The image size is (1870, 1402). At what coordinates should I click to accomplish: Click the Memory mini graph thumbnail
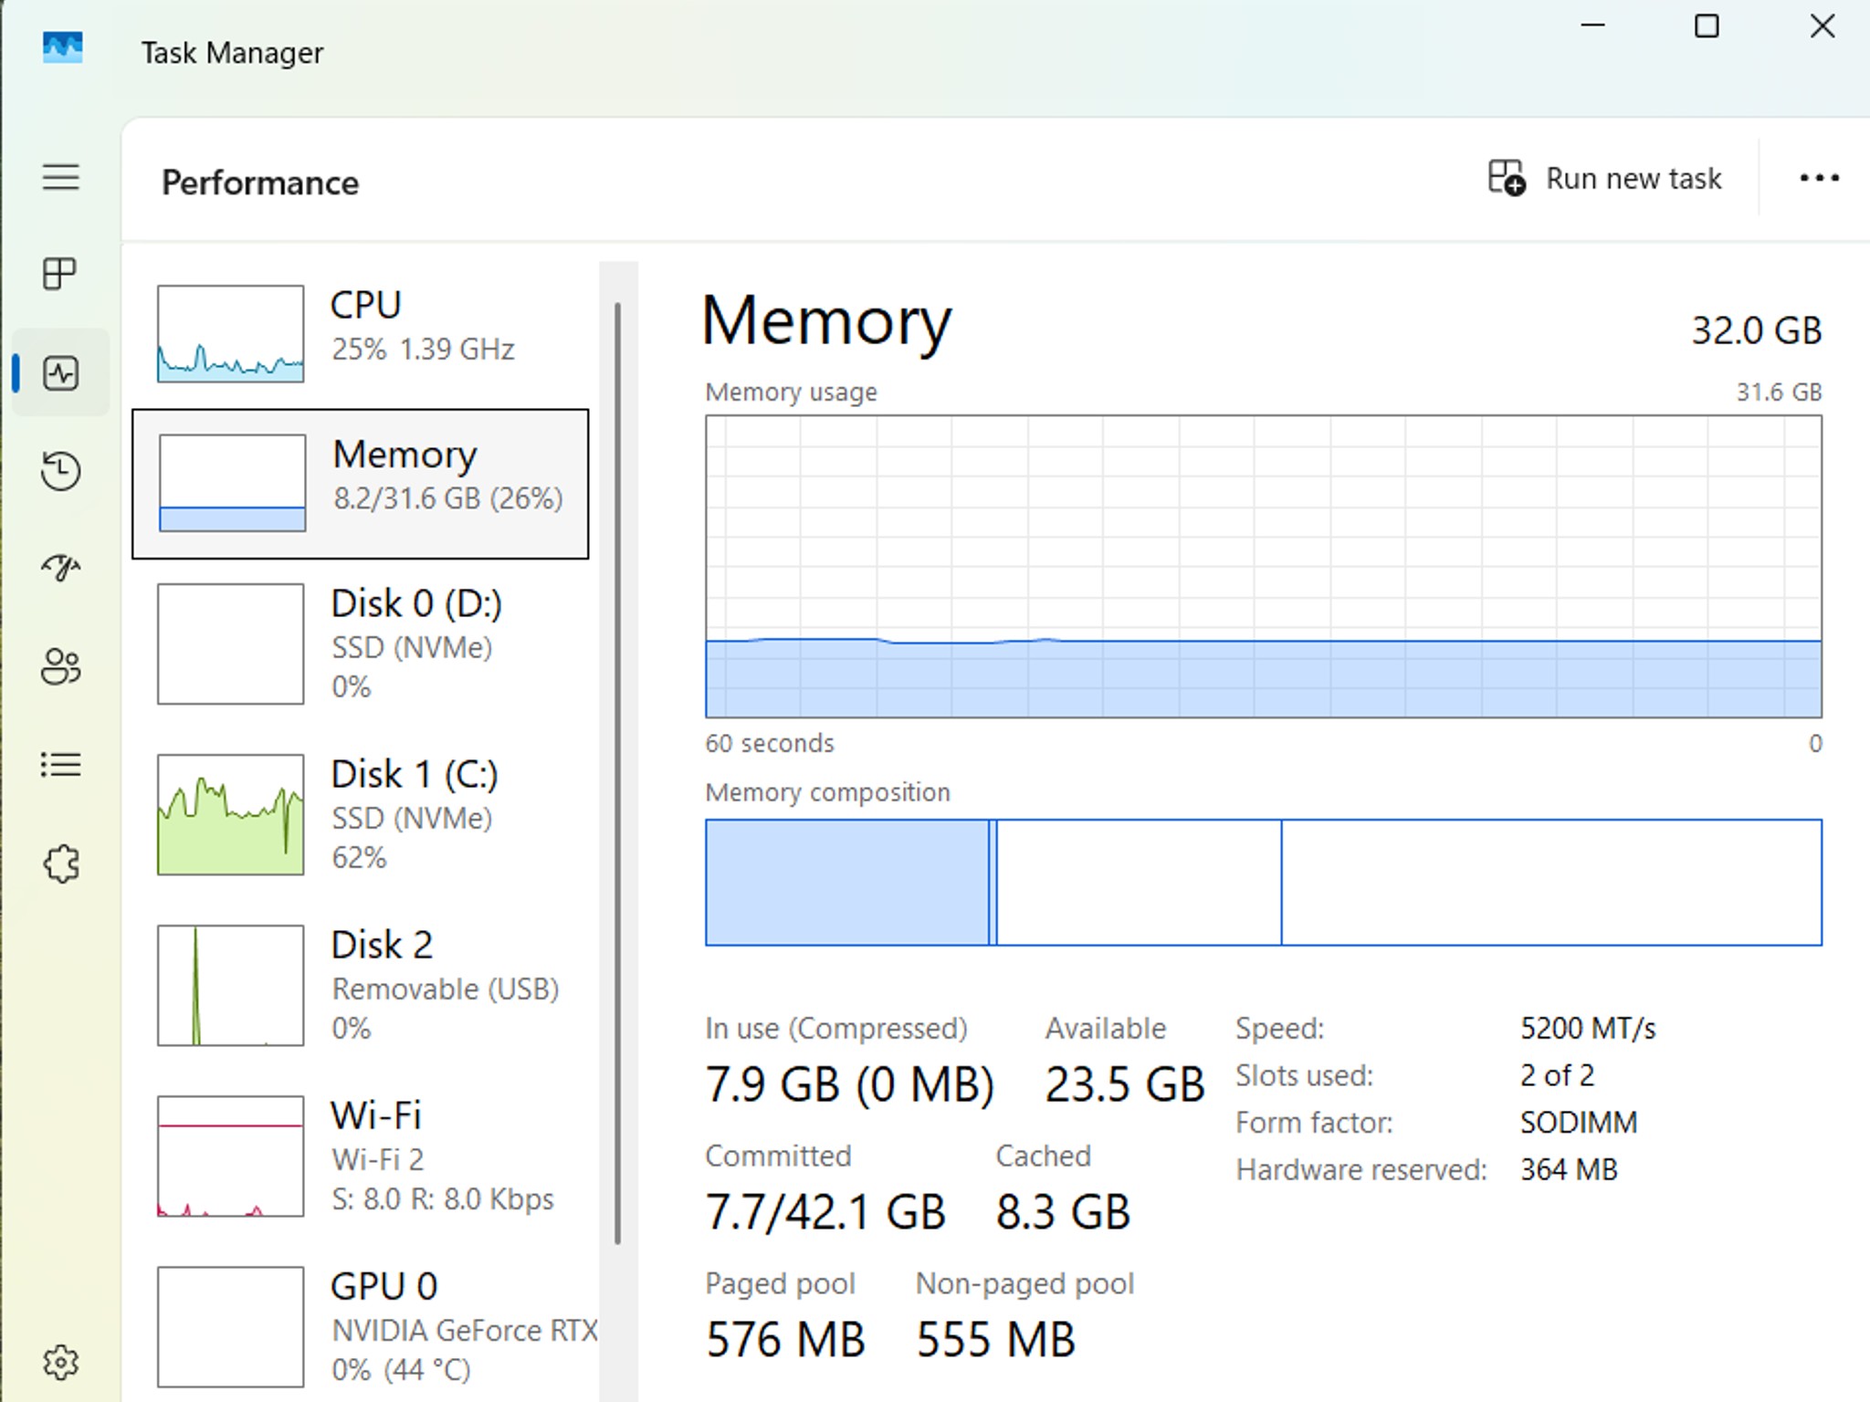click(x=232, y=483)
